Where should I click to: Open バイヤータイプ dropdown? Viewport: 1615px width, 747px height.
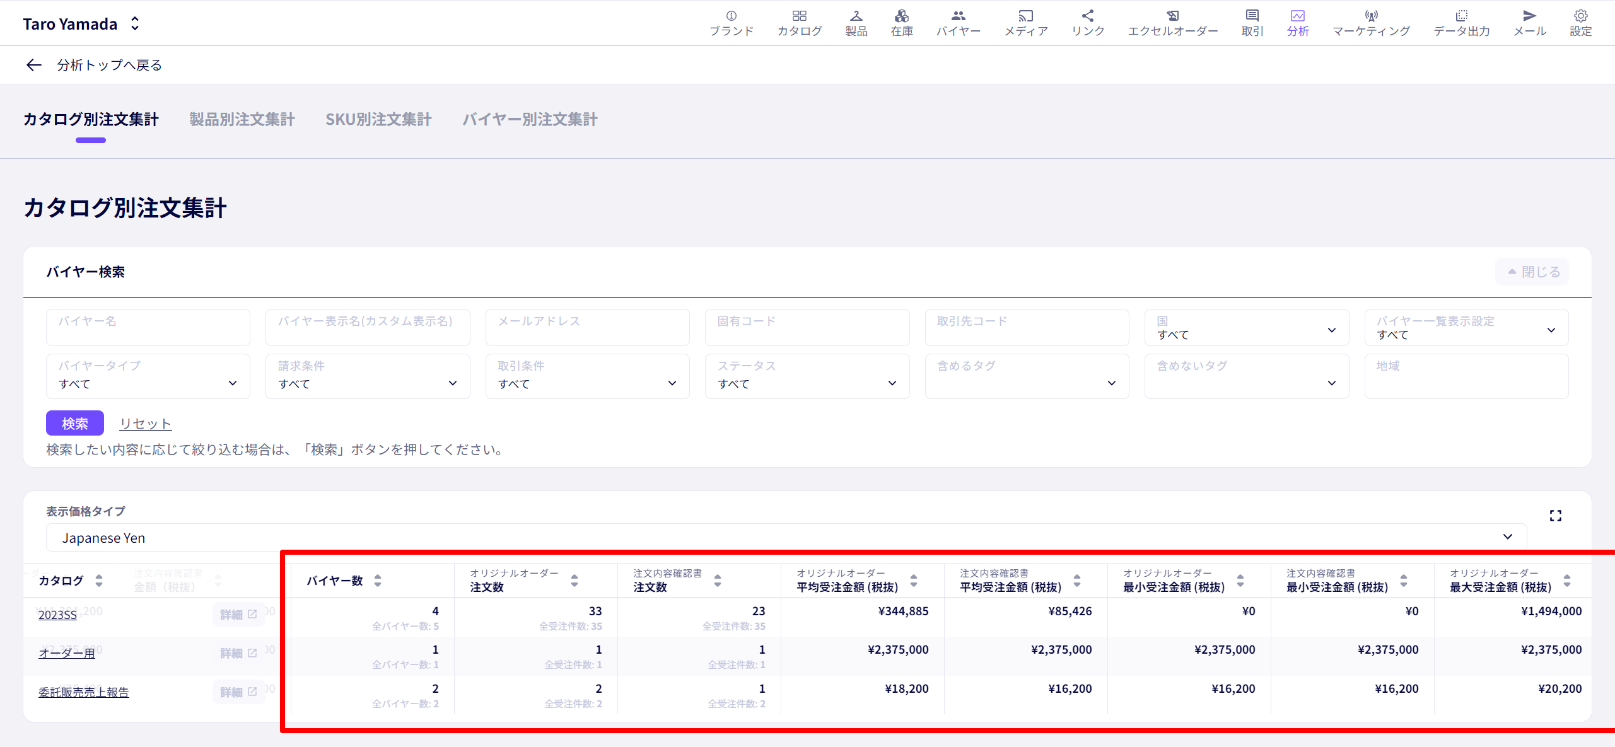tap(148, 376)
